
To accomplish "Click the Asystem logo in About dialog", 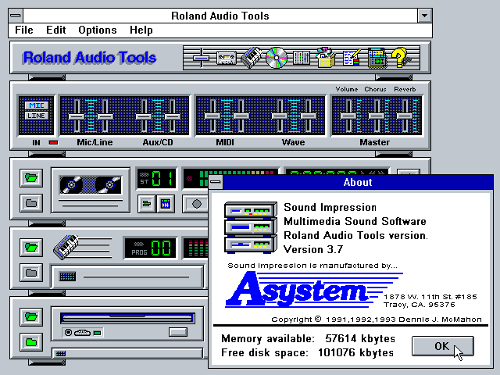I will click(x=314, y=290).
